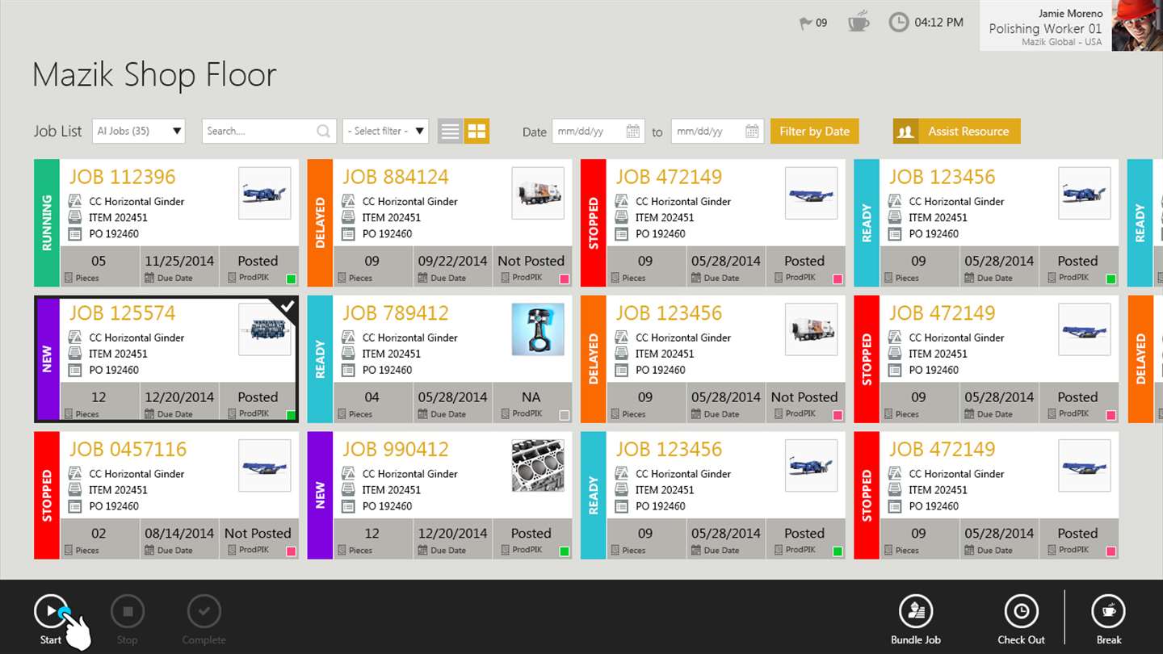
Task: Click CC Horizontal Ginder icon on JOB 789412
Action: pyautogui.click(x=348, y=337)
